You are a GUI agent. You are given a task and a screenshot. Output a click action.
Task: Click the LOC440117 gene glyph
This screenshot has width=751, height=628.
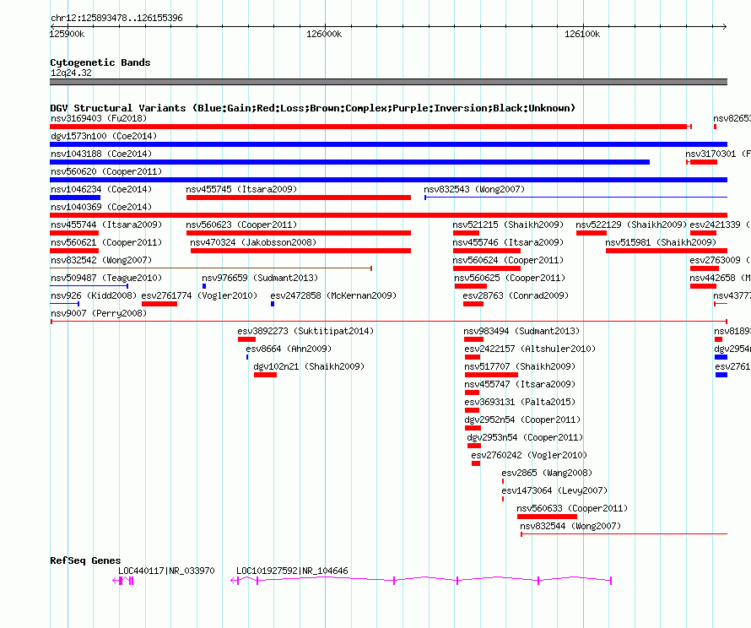click(x=123, y=581)
